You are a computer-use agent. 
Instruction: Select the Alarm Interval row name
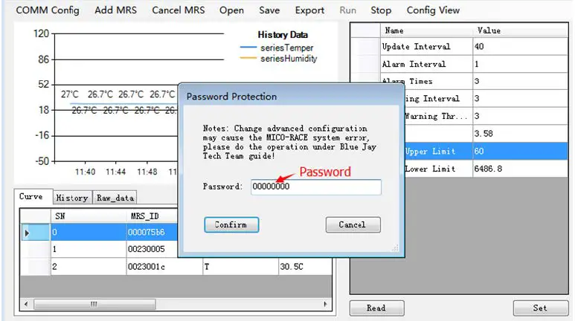426,64
